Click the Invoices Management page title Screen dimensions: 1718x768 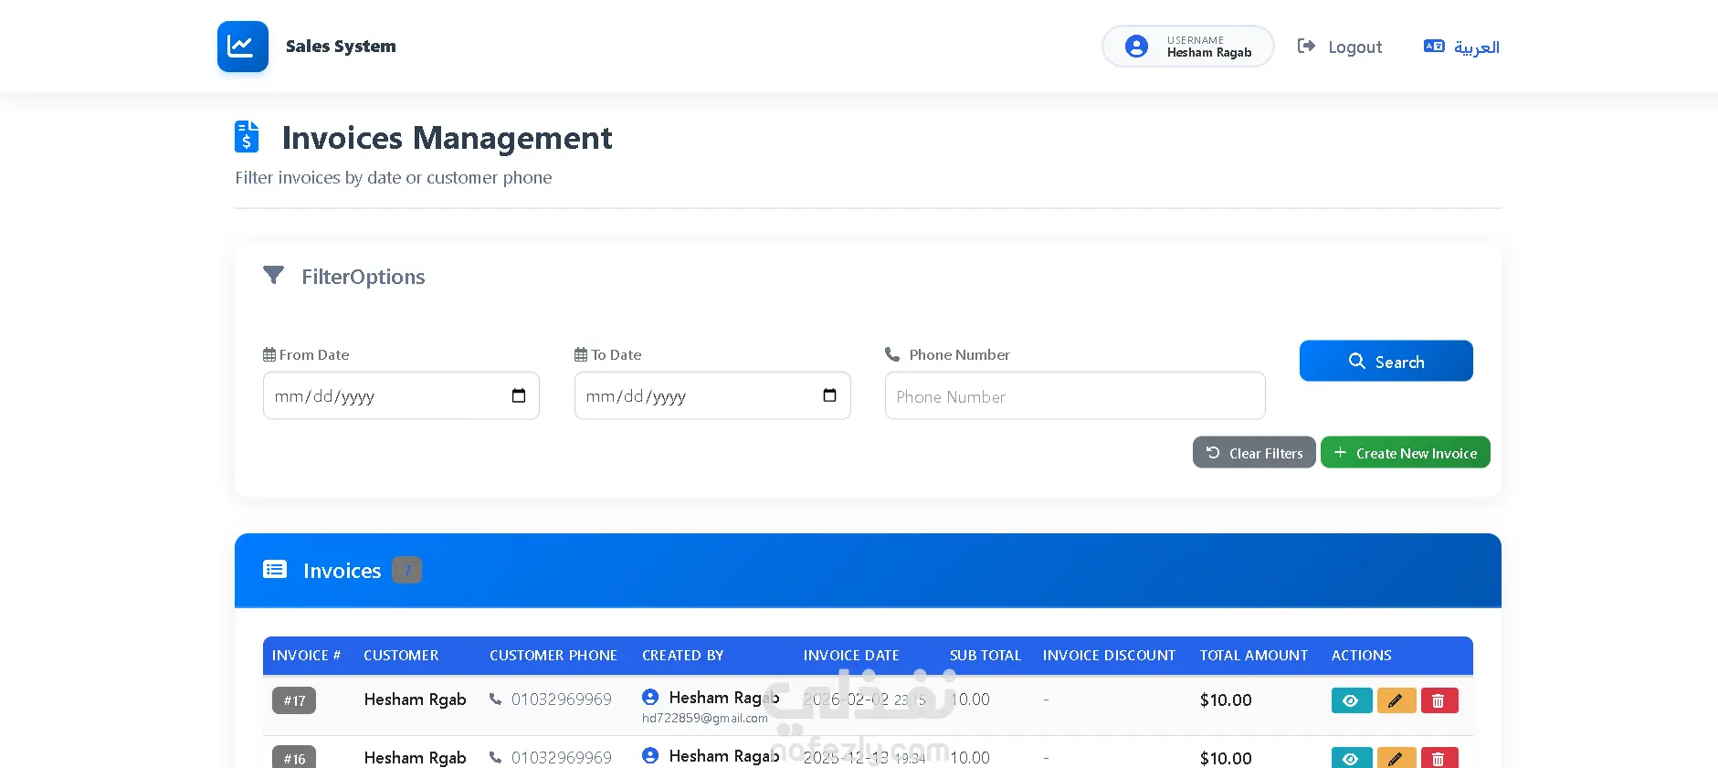pos(447,138)
